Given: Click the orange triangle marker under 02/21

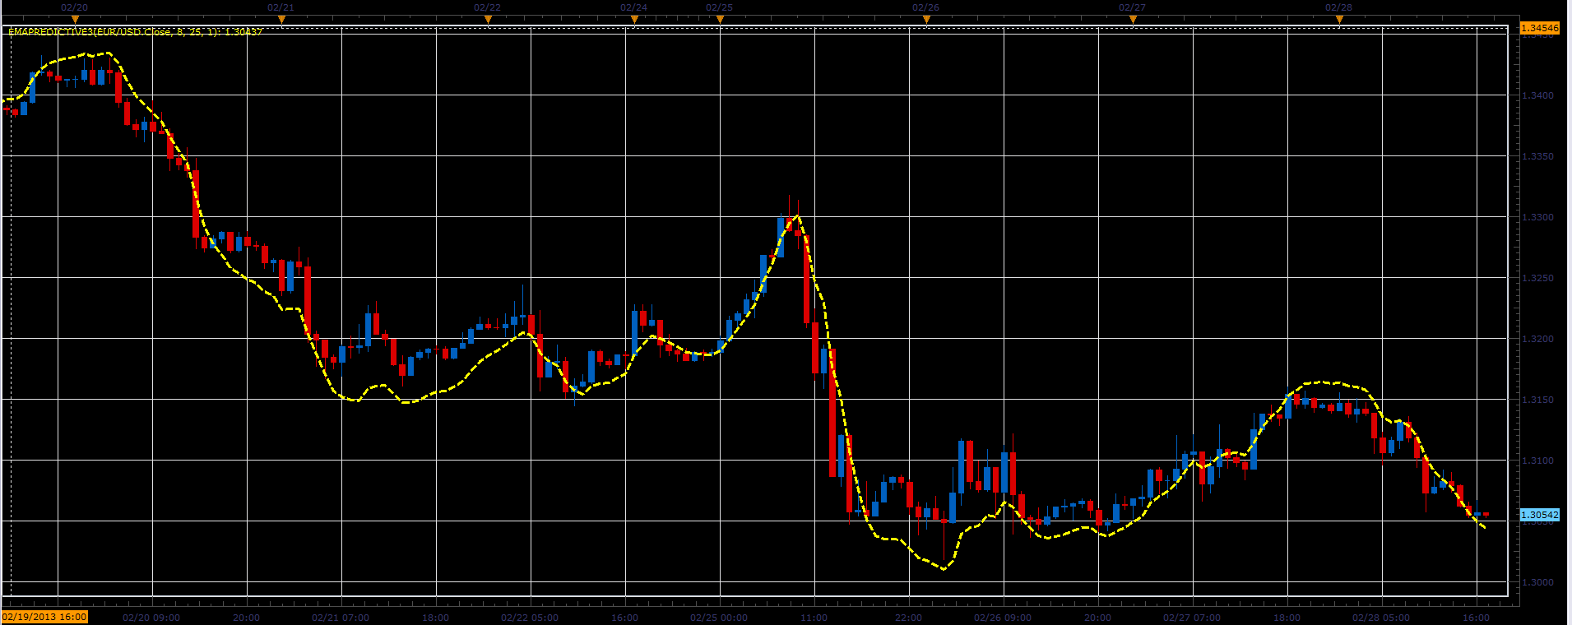Looking at the screenshot, I should coord(281,18).
